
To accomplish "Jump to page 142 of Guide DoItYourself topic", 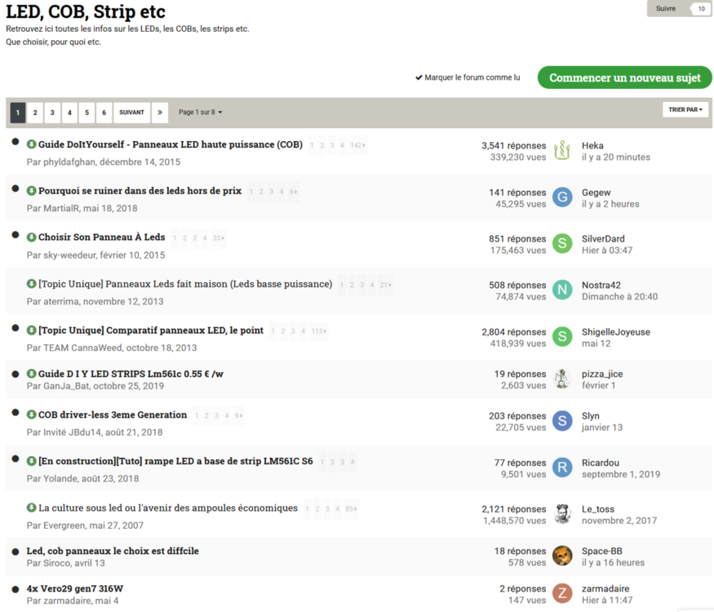I will (357, 145).
